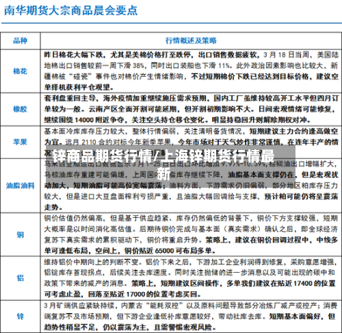Select the 苹果 row label
The image size is (342, 333).
[20, 142]
